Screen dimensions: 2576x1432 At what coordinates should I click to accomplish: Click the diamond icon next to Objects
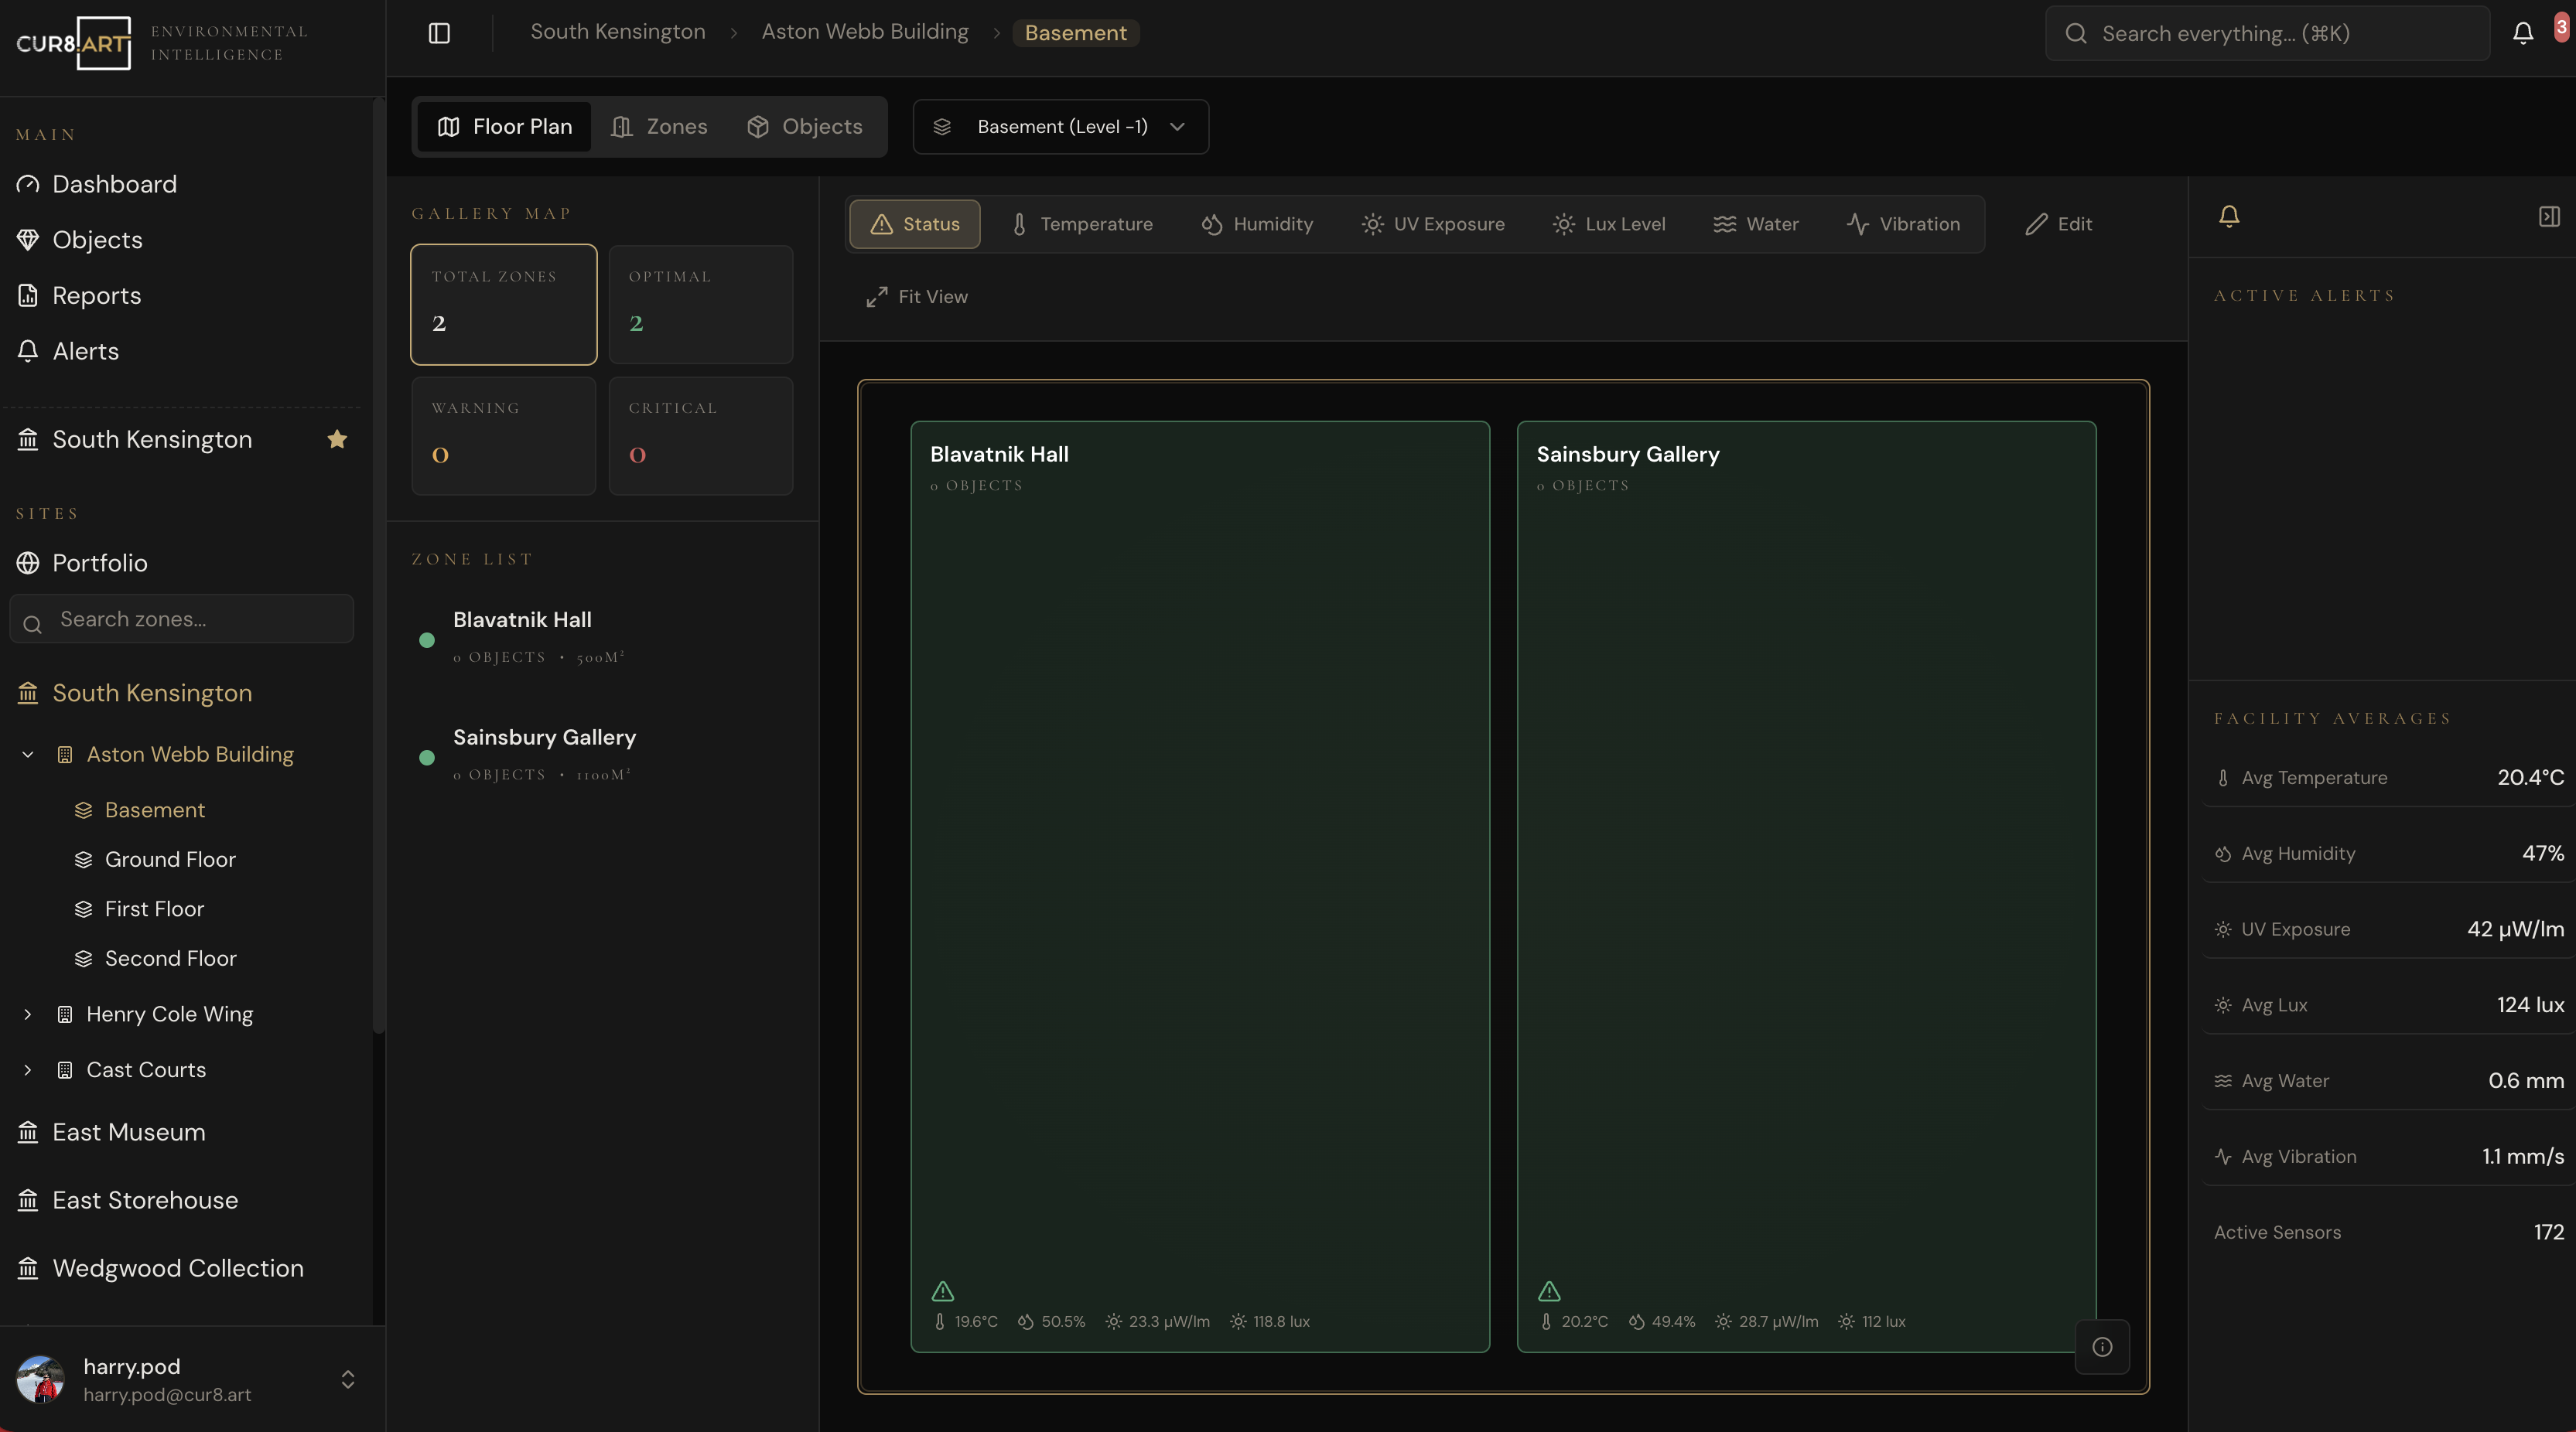coord(28,240)
